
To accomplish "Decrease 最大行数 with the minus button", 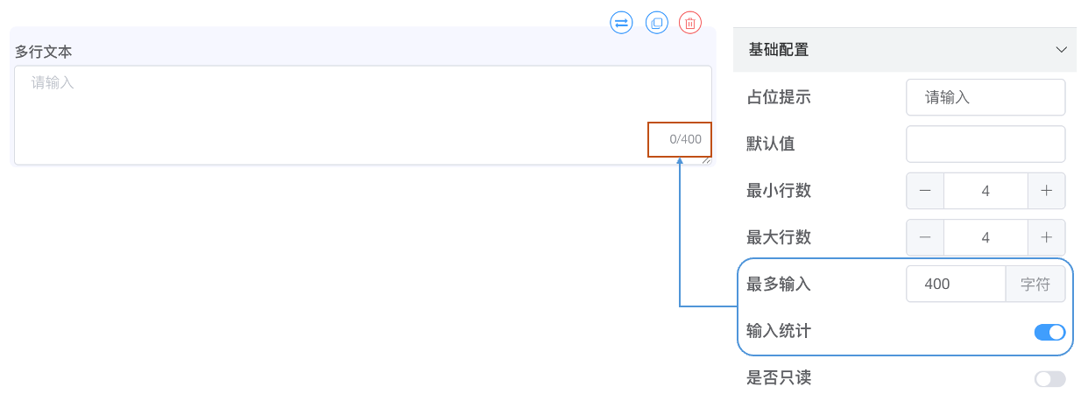I will 925,237.
